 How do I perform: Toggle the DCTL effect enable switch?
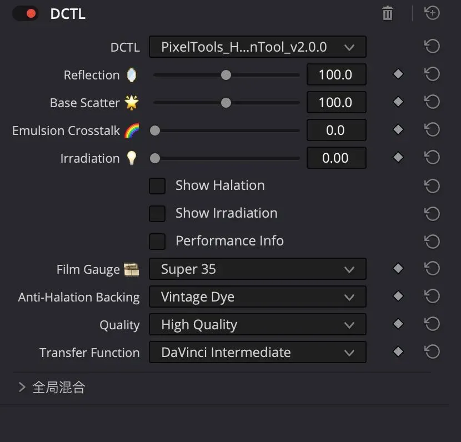[26, 13]
